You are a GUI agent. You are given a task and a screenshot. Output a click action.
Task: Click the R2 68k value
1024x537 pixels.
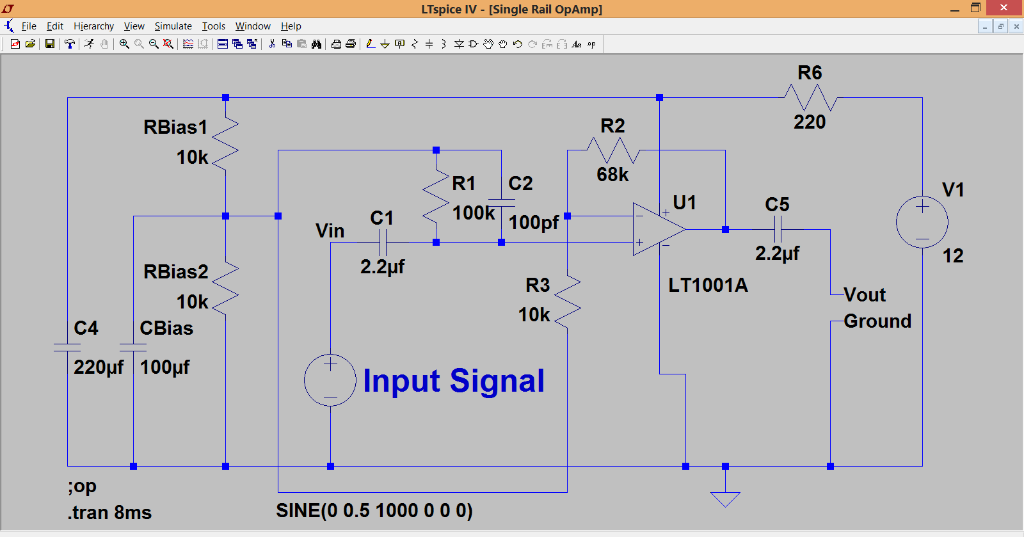(x=612, y=174)
